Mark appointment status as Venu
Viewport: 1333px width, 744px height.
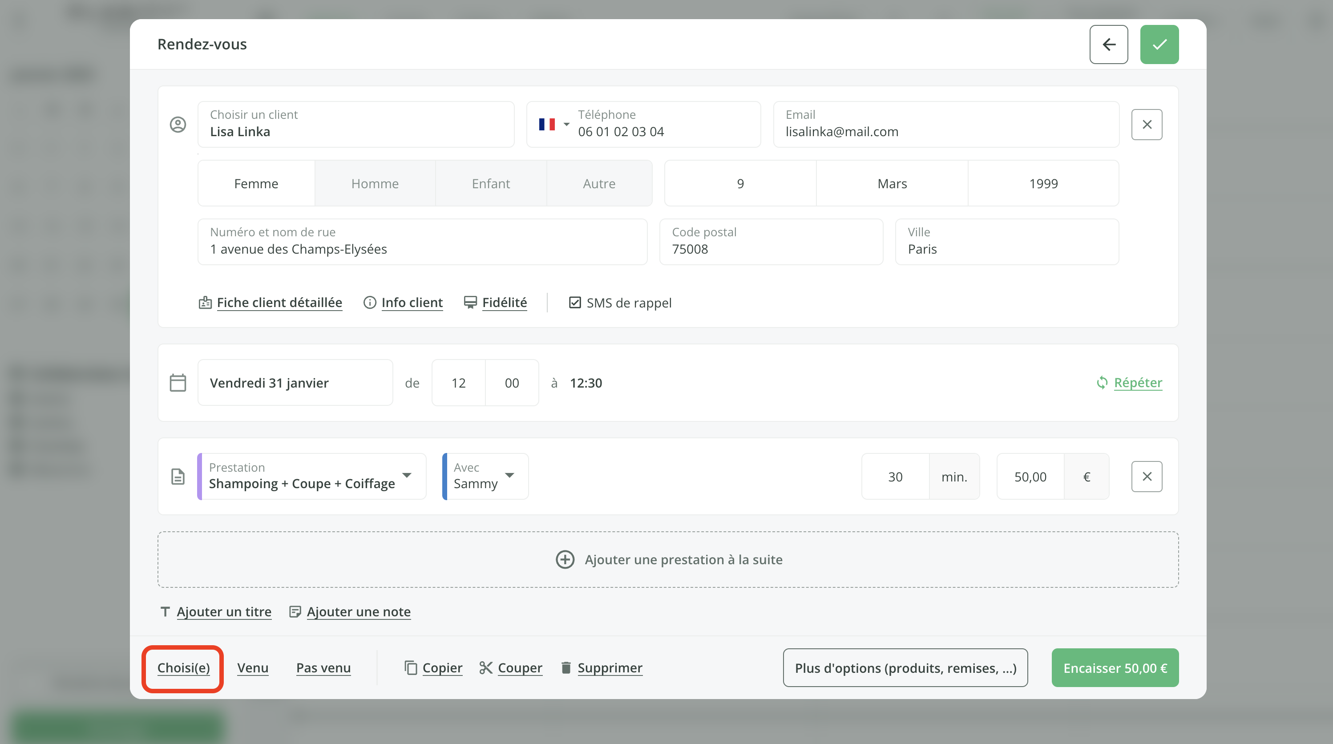[x=253, y=668]
